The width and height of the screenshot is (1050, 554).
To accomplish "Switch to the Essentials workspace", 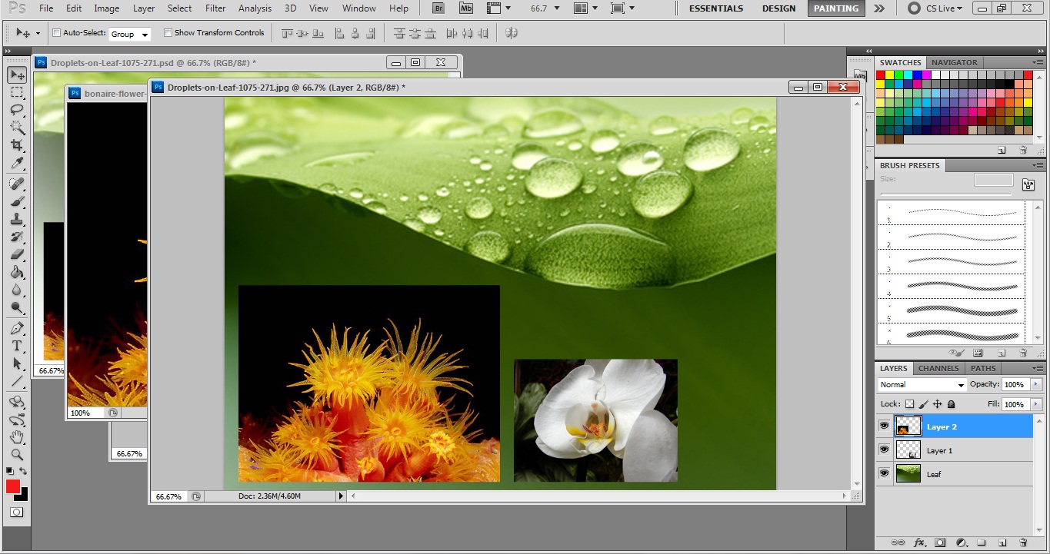I will [716, 8].
